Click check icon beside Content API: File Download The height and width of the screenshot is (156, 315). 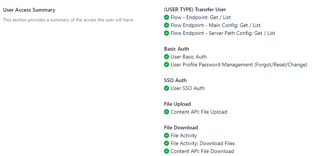click(x=167, y=151)
